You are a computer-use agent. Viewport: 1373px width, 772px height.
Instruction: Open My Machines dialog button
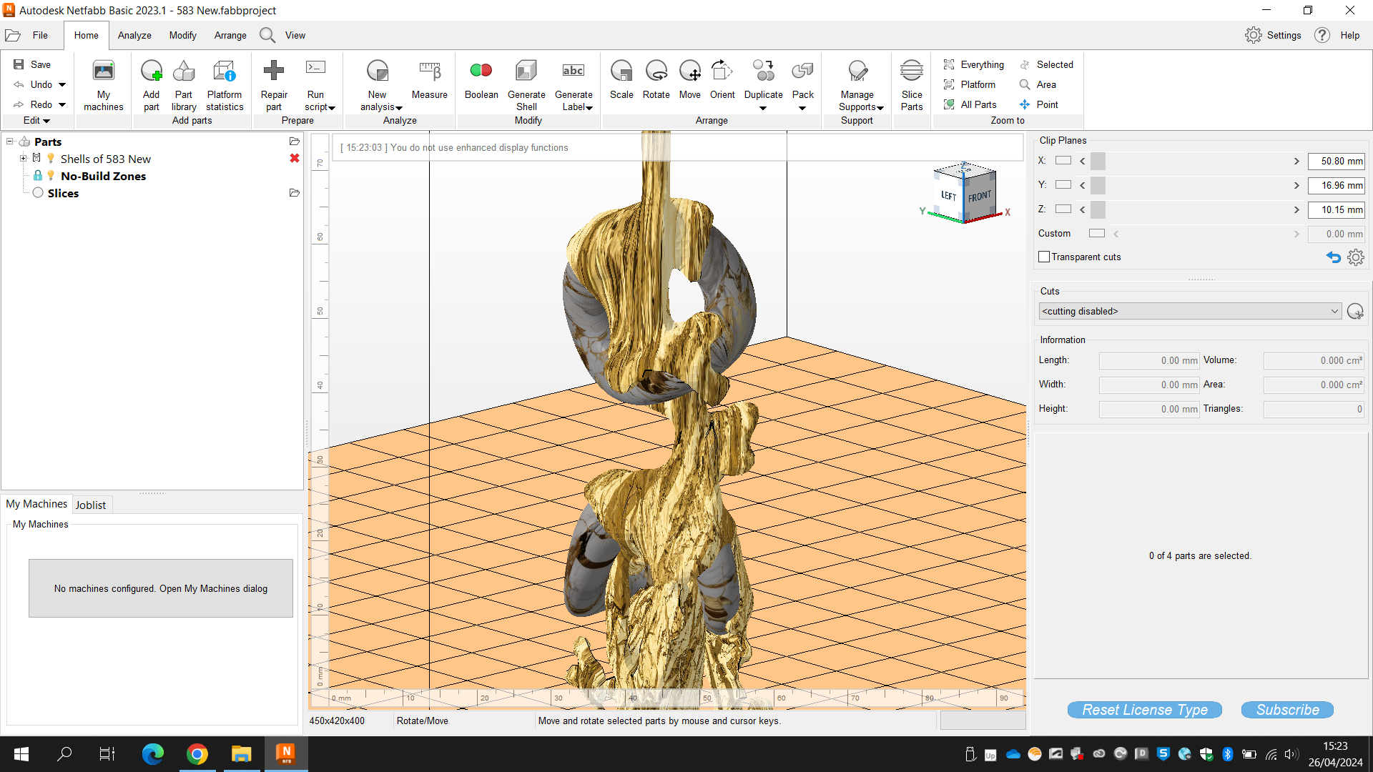(161, 588)
